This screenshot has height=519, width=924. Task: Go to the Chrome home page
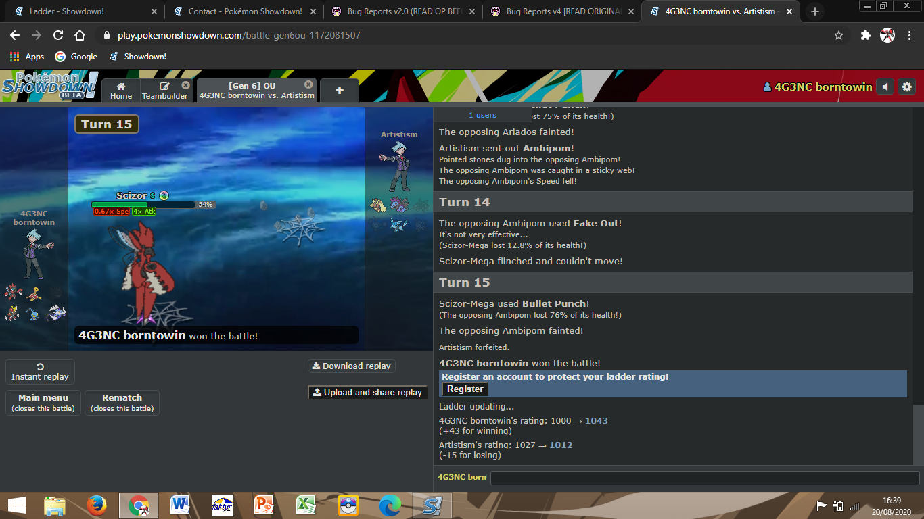[80, 35]
